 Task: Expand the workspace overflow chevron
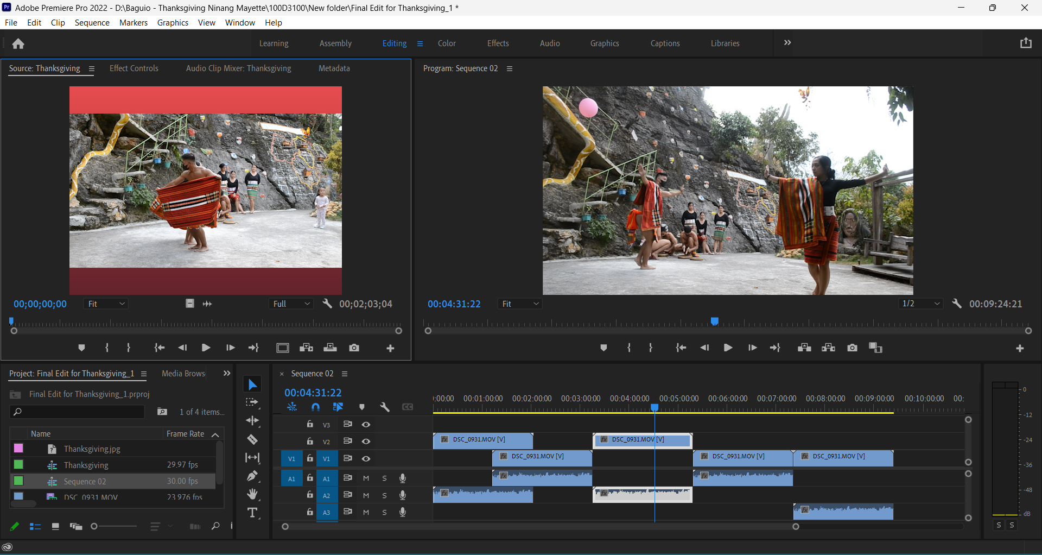tap(787, 43)
